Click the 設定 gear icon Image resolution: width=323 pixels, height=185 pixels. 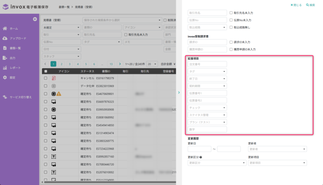tap(5, 77)
